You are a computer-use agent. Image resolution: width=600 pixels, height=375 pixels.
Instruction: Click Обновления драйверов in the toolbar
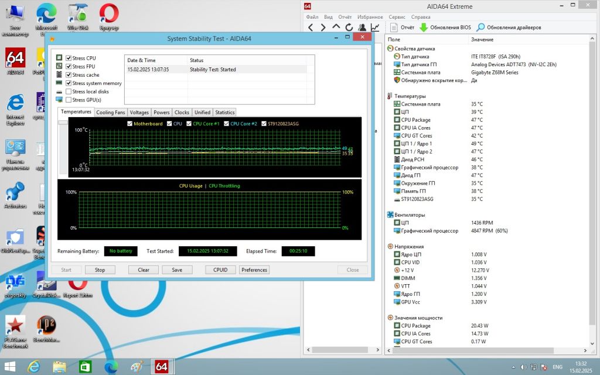click(509, 28)
